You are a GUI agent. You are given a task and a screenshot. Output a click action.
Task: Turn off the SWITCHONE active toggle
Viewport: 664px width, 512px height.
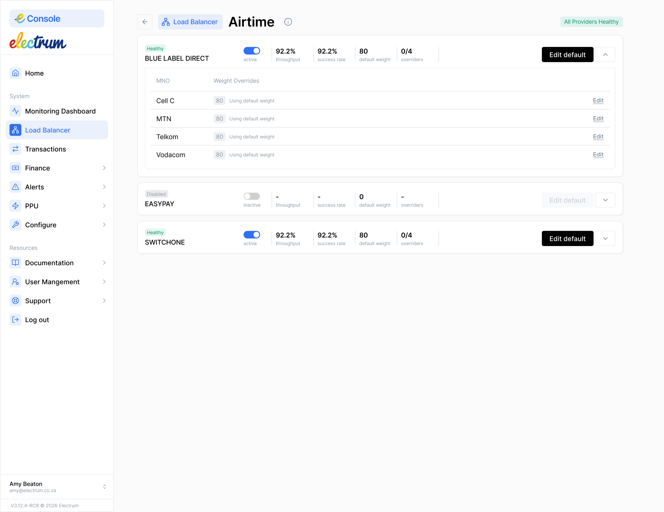(252, 235)
